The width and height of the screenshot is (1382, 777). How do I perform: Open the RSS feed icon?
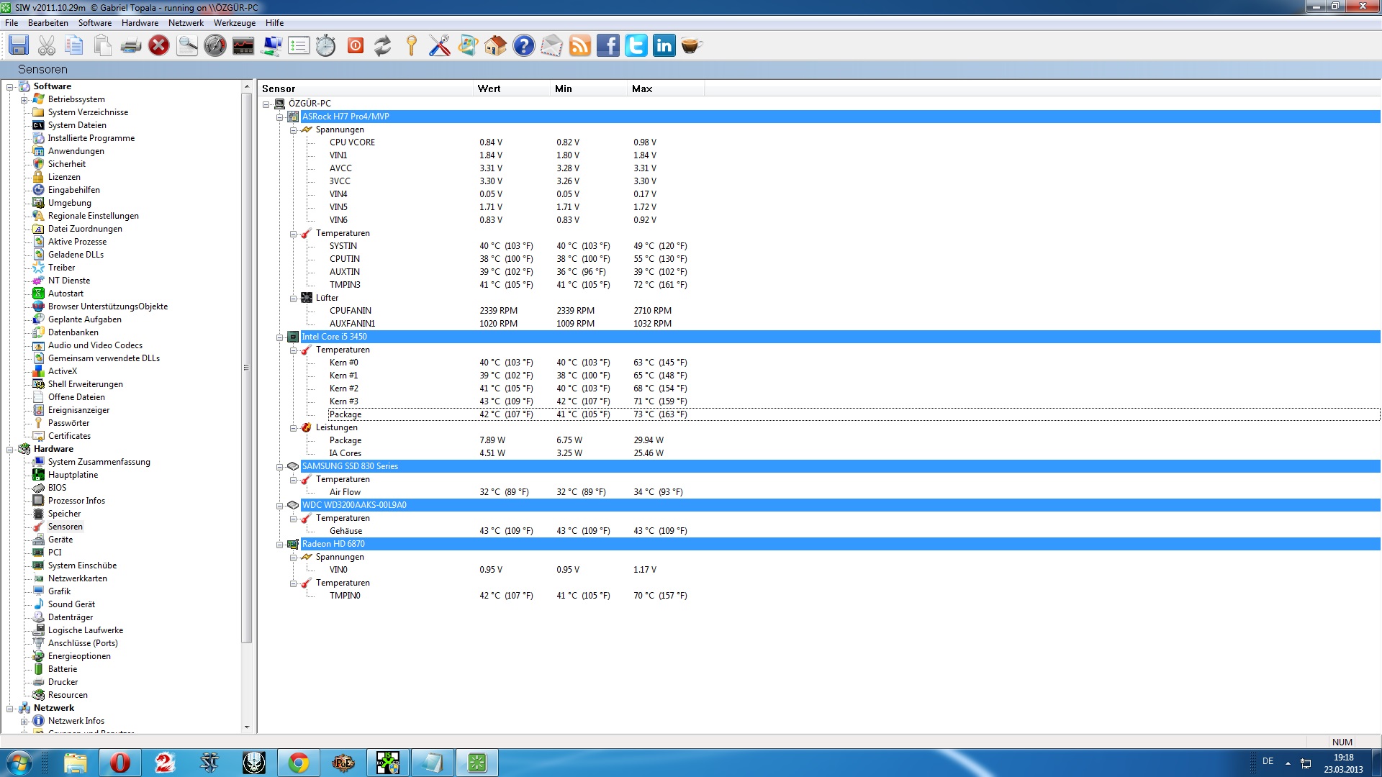pyautogui.click(x=580, y=46)
